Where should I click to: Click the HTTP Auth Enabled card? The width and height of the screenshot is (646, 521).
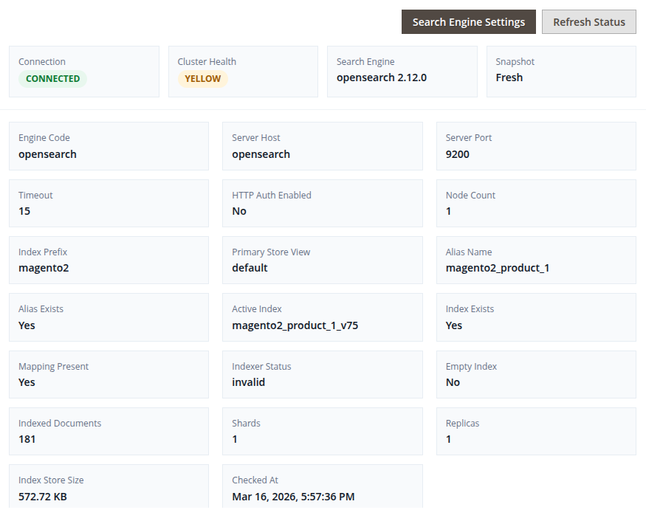pyautogui.click(x=322, y=203)
